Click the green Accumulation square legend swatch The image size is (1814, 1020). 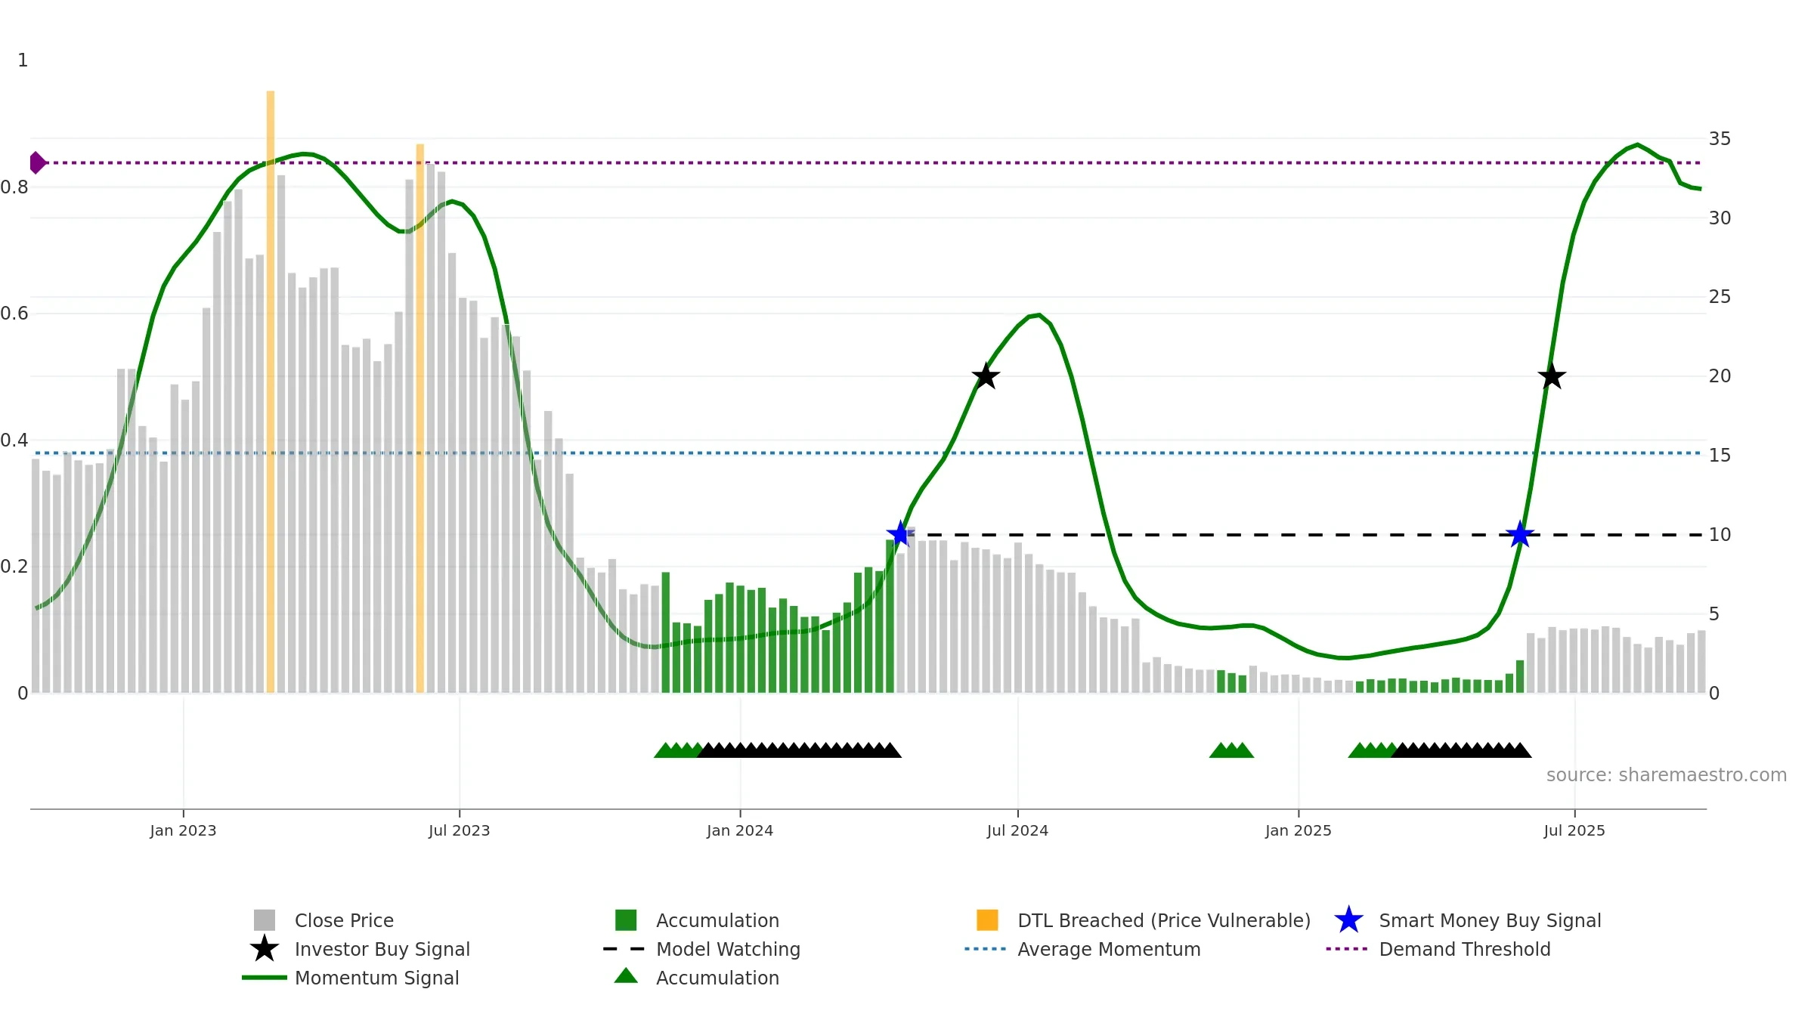tap(626, 920)
